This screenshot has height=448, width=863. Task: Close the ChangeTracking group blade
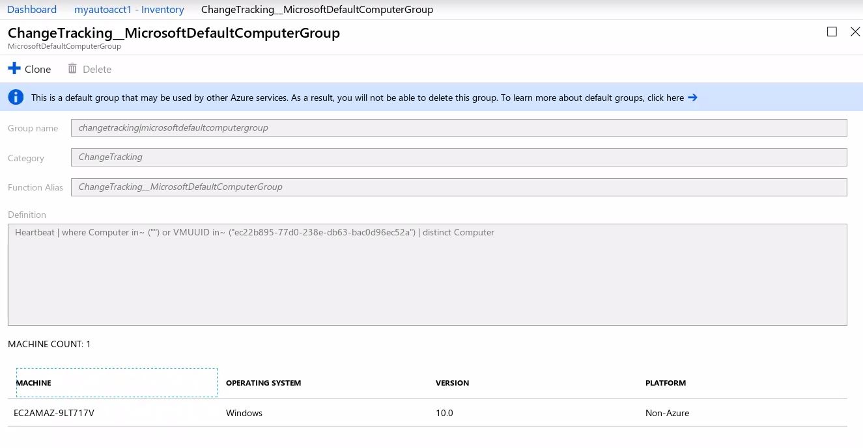(855, 32)
